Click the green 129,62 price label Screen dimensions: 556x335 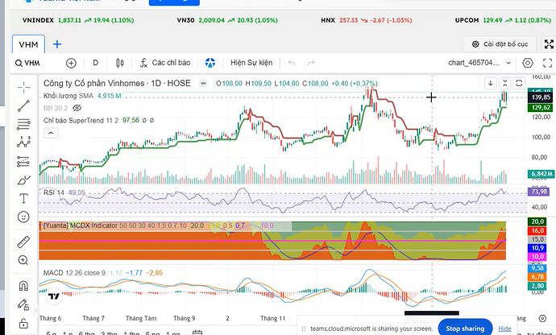click(541, 107)
